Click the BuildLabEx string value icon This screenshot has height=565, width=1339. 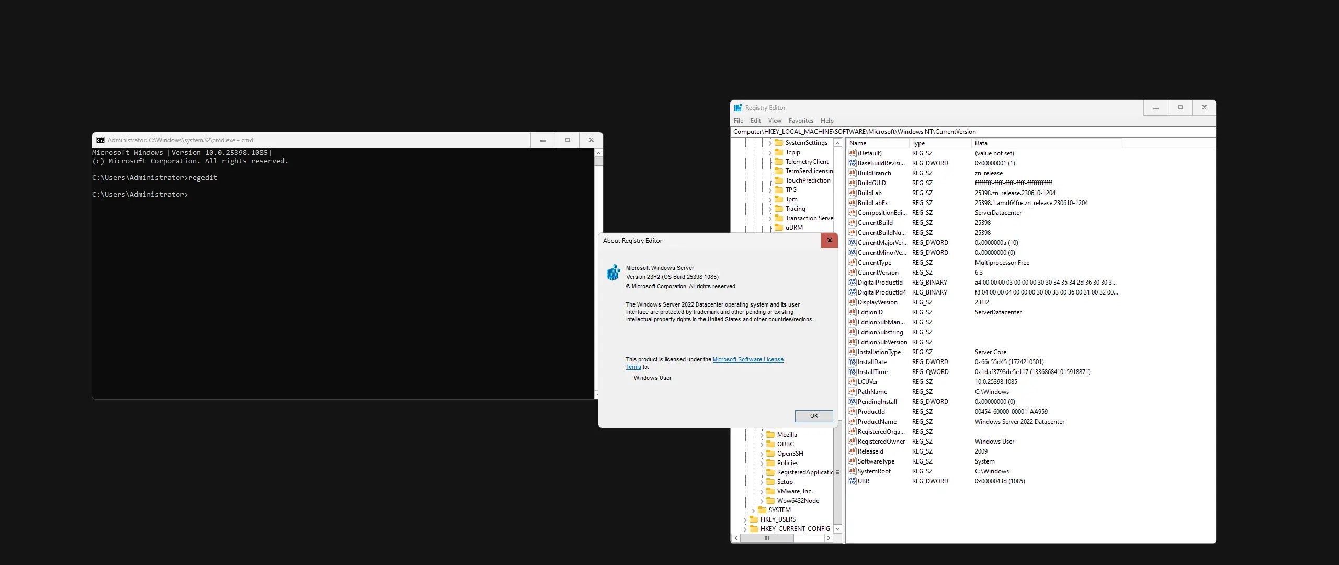click(x=852, y=203)
